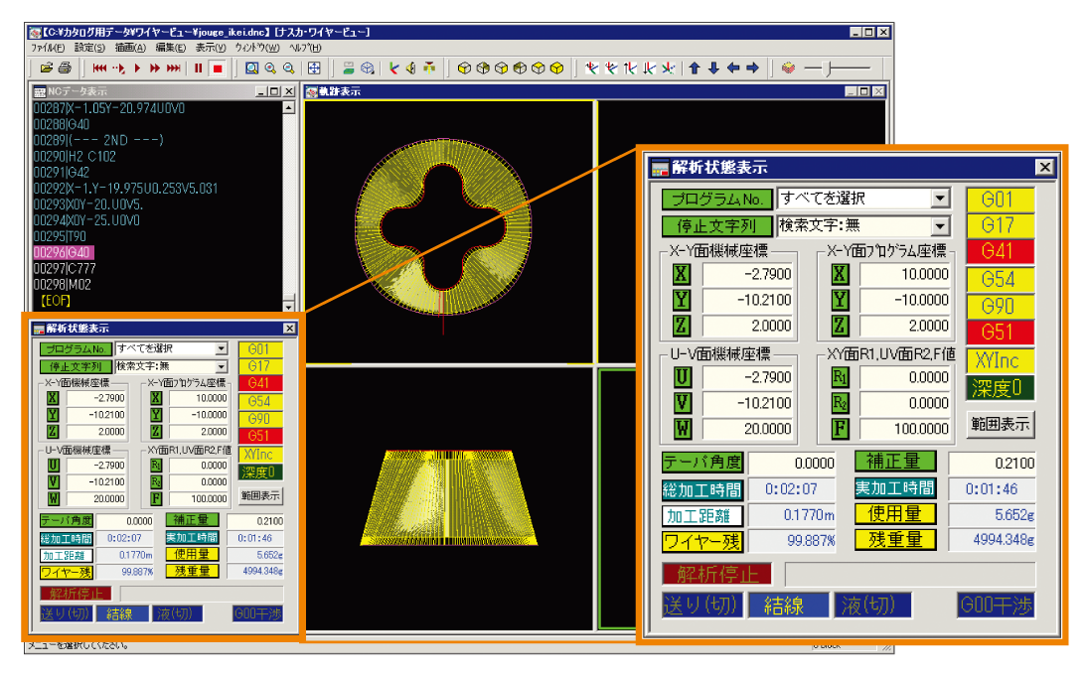Expand すべてを選択 dropdown in enlarged analysis panel

[940, 199]
